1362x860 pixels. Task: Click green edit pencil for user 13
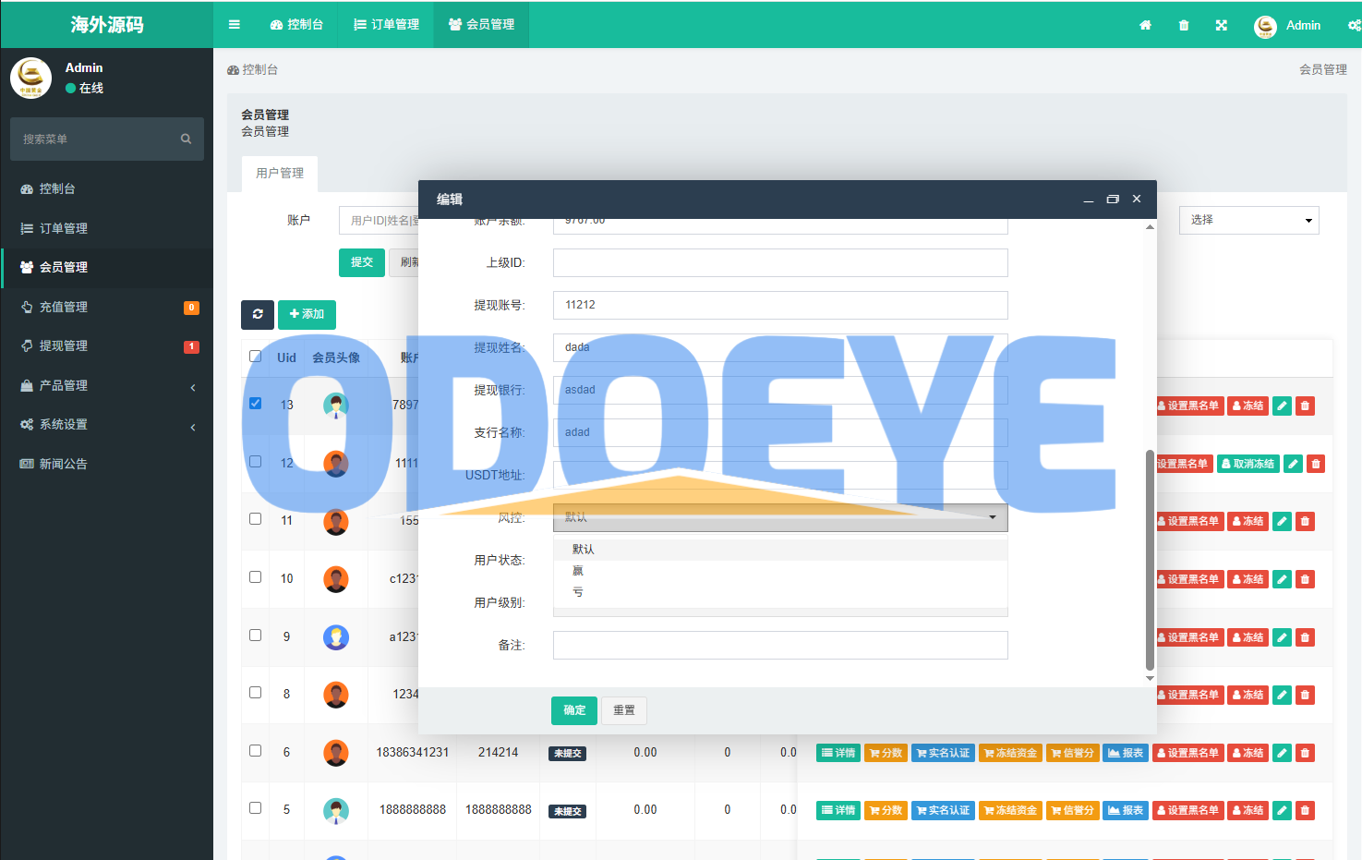1282,406
